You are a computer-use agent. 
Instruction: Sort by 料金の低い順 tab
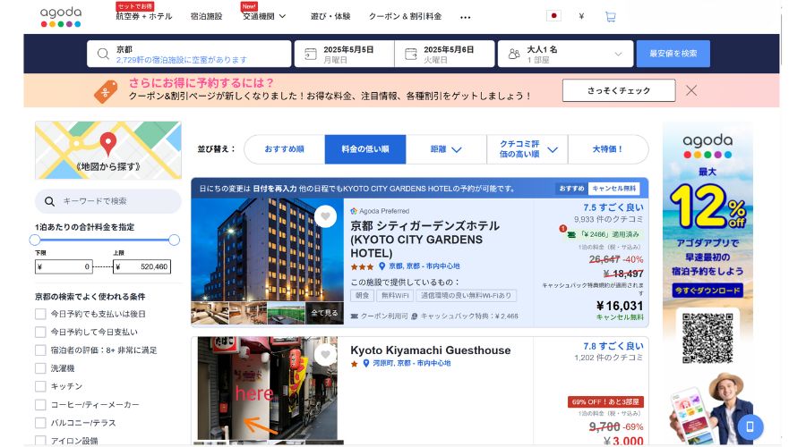click(x=365, y=149)
